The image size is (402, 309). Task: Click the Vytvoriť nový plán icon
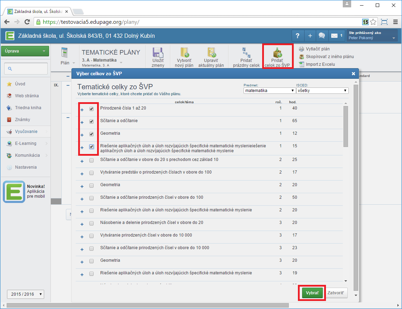tap(185, 53)
